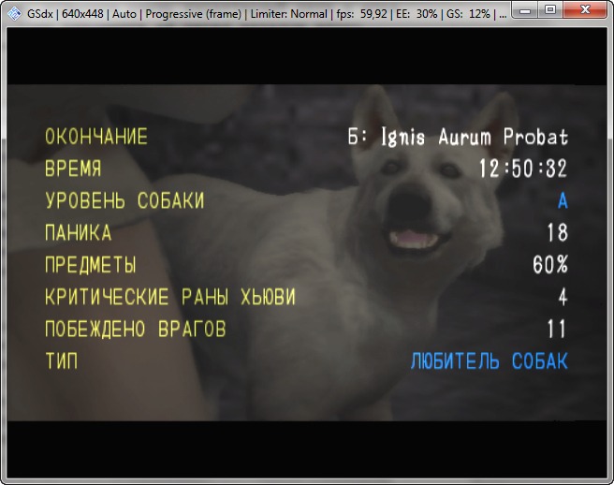Click the blue dog level grade A
The width and height of the screenshot is (614, 485).
pyautogui.click(x=563, y=201)
